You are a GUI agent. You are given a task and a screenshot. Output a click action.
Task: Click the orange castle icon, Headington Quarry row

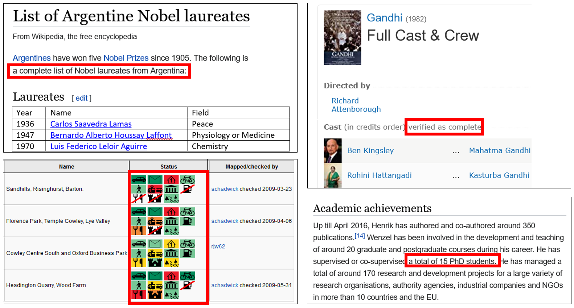[155, 295]
